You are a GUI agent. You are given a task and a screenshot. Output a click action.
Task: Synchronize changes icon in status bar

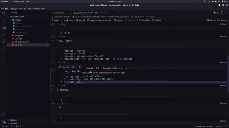[13, 126]
